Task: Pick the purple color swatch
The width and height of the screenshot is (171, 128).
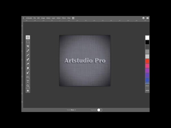Action: 147,70
